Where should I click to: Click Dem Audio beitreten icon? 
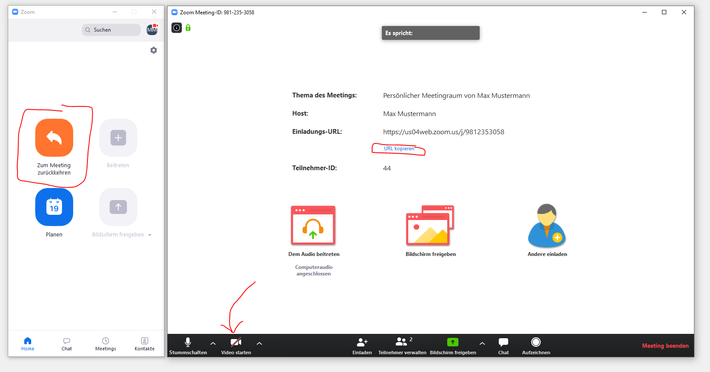[313, 225]
